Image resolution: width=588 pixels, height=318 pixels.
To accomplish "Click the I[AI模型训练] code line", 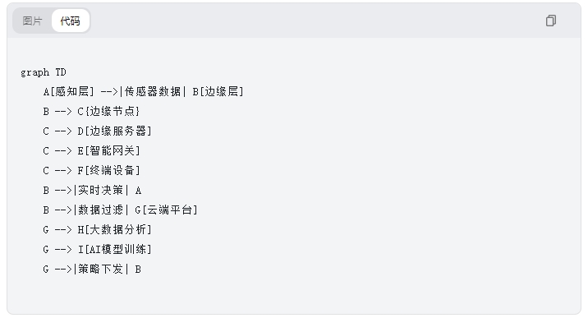I will pyautogui.click(x=97, y=249).
